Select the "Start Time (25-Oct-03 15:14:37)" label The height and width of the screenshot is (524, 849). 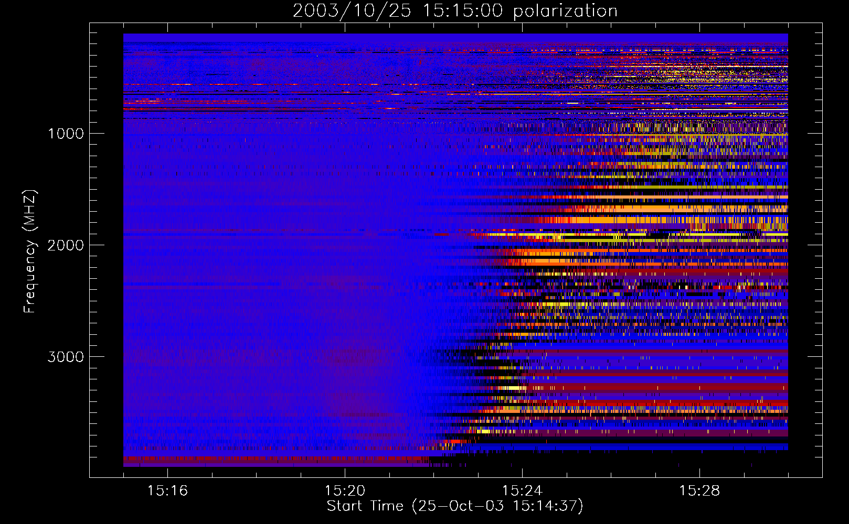coord(455,506)
